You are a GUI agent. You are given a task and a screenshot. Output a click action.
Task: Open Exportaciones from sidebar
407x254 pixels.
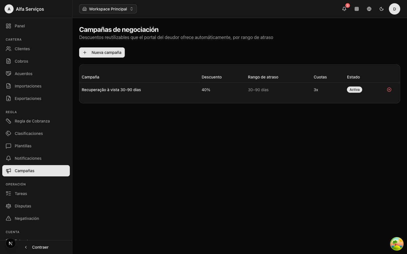tap(36, 98)
